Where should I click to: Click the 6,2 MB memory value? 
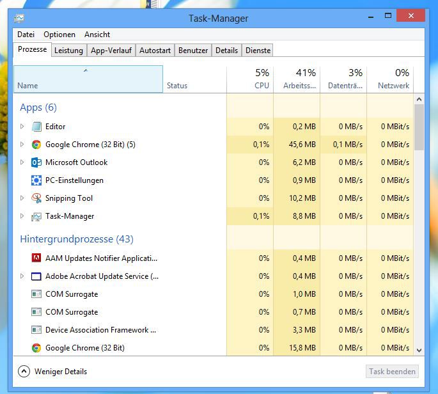pyautogui.click(x=304, y=162)
